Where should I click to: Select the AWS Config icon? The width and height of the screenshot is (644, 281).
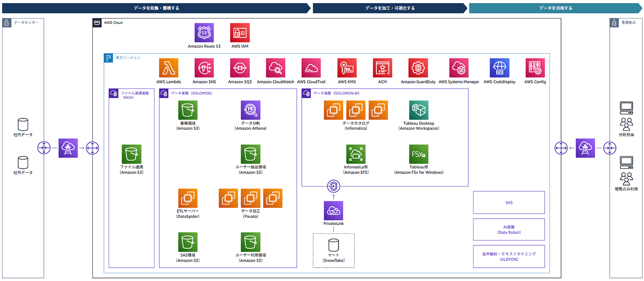click(535, 68)
